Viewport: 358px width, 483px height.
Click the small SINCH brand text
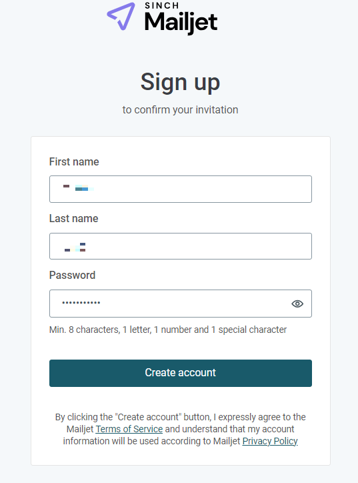click(x=161, y=5)
